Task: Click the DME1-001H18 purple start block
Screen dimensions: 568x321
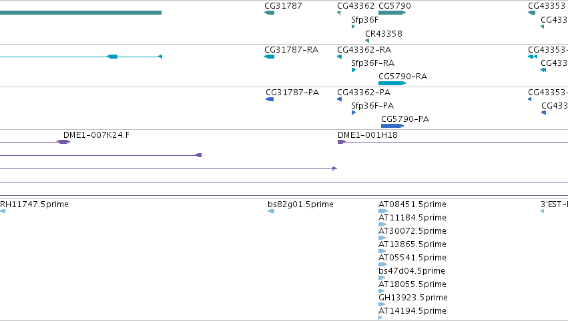Action: pos(341,142)
